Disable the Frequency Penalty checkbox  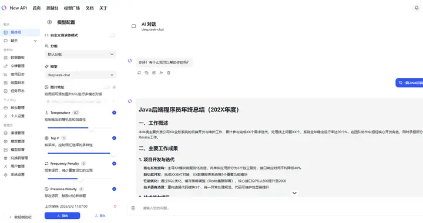pos(114,164)
